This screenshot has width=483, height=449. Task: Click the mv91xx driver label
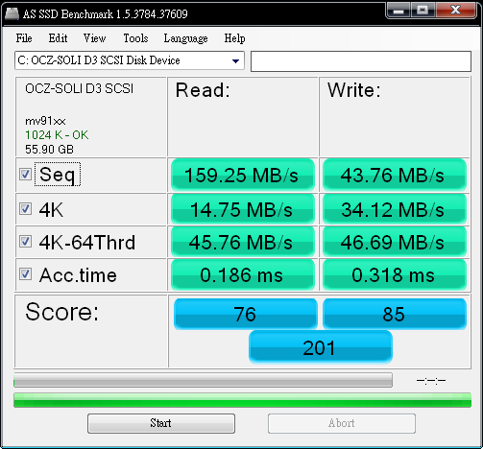tap(45, 121)
